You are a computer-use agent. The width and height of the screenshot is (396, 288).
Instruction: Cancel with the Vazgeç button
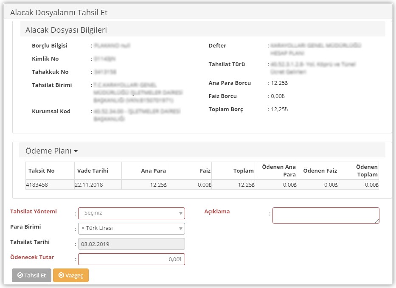71,275
